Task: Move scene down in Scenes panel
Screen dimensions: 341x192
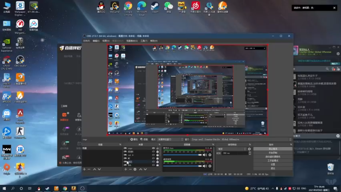Action: (99, 169)
